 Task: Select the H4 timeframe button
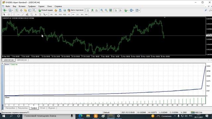73,15
